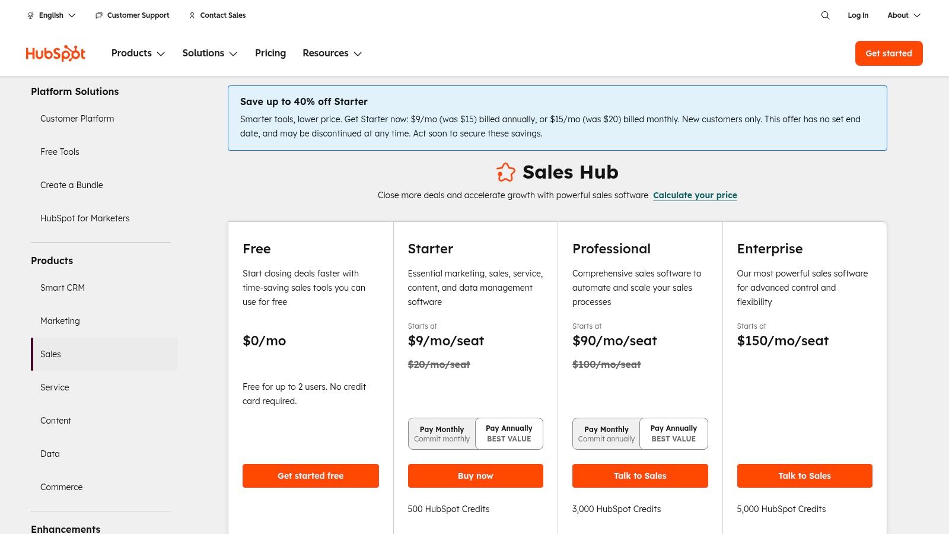Image resolution: width=949 pixels, height=534 pixels.
Task: Open the Solutions dropdown
Action: 209,53
